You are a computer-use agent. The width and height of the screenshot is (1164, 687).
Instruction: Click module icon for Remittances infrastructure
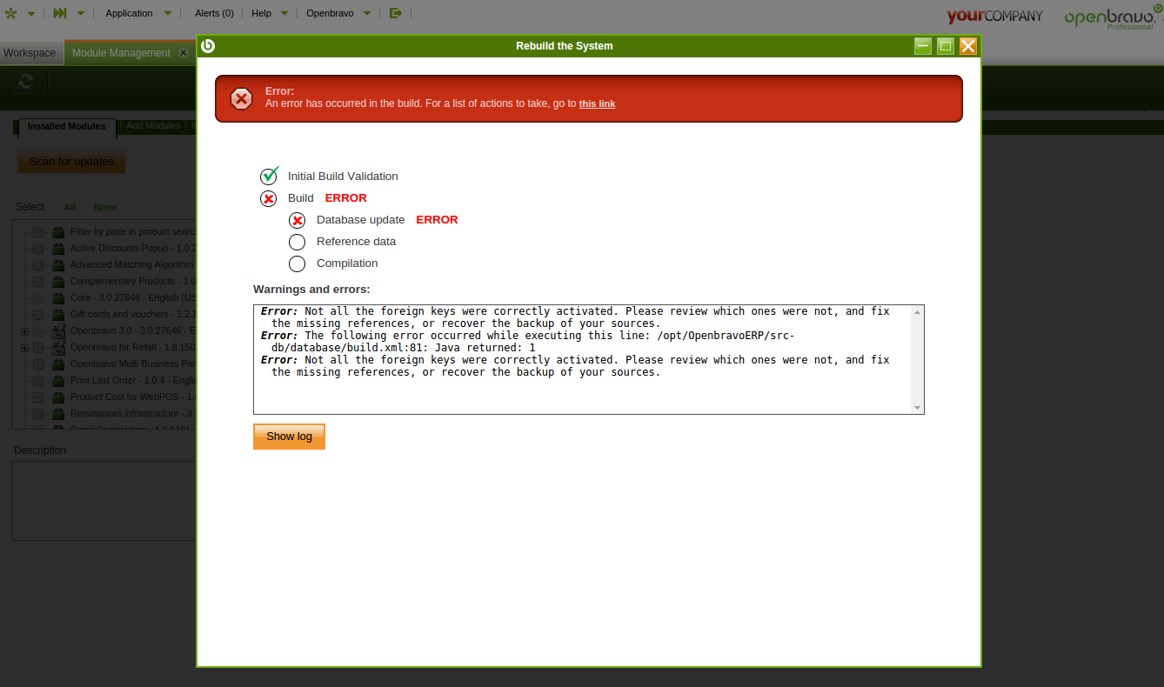(58, 414)
